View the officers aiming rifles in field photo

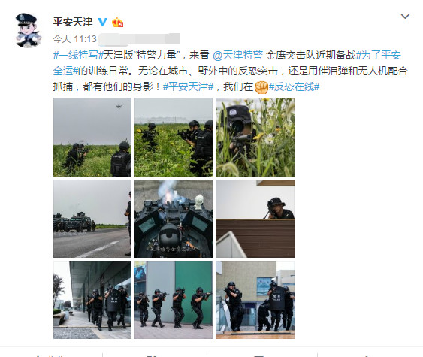174,137
